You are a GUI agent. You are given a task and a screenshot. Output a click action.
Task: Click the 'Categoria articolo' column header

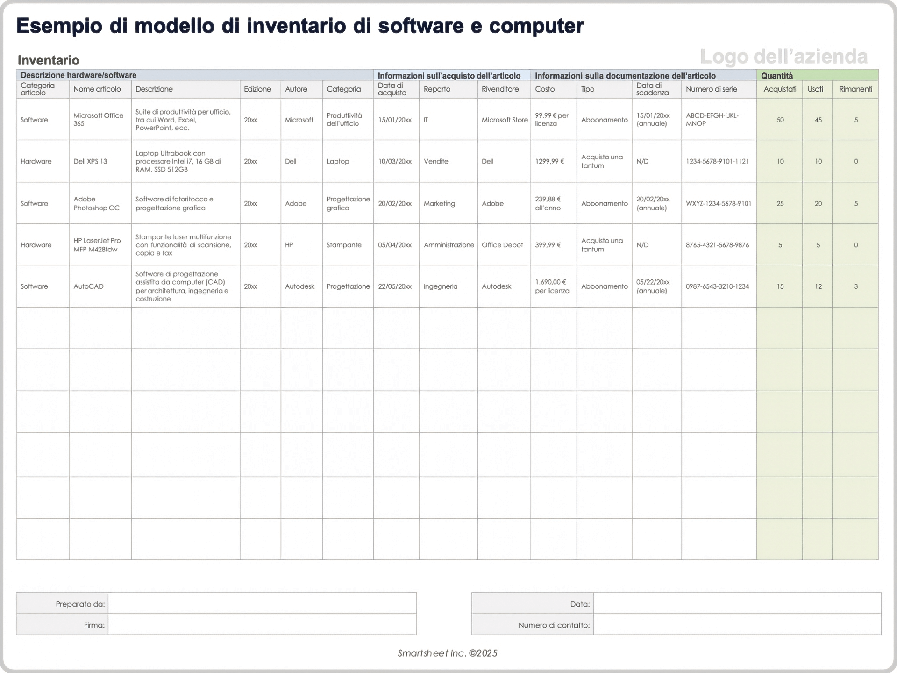[43, 89]
